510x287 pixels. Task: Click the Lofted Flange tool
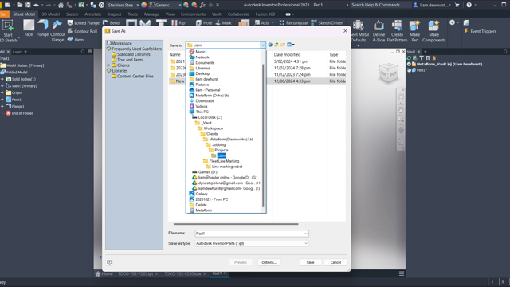pyautogui.click(x=83, y=23)
